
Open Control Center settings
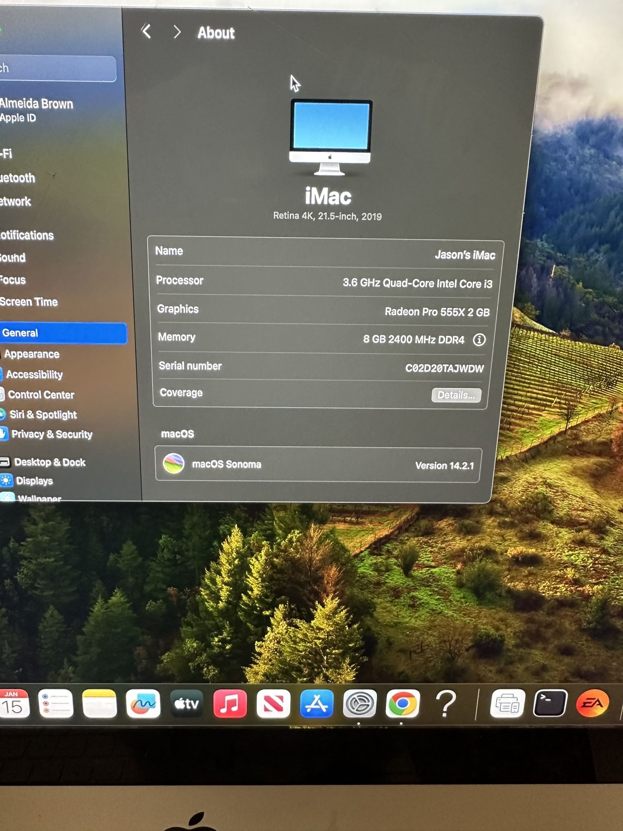[41, 395]
